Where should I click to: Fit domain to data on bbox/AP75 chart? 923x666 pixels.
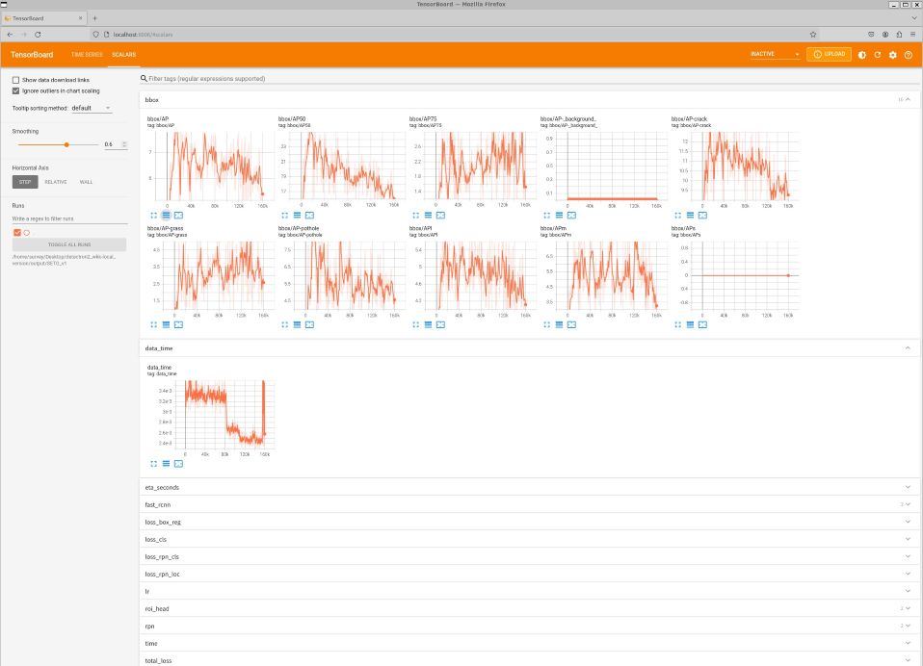440,216
